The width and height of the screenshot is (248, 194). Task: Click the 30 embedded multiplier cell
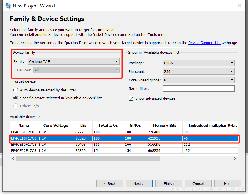[210, 132]
